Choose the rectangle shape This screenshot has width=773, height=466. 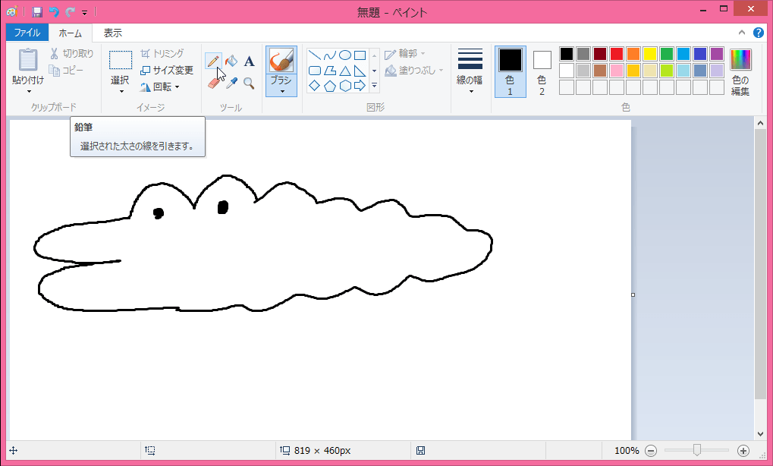tap(360, 55)
